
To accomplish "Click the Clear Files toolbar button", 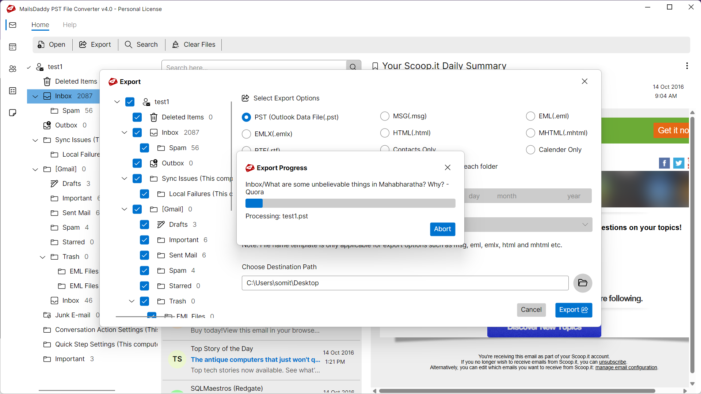I will pos(194,45).
